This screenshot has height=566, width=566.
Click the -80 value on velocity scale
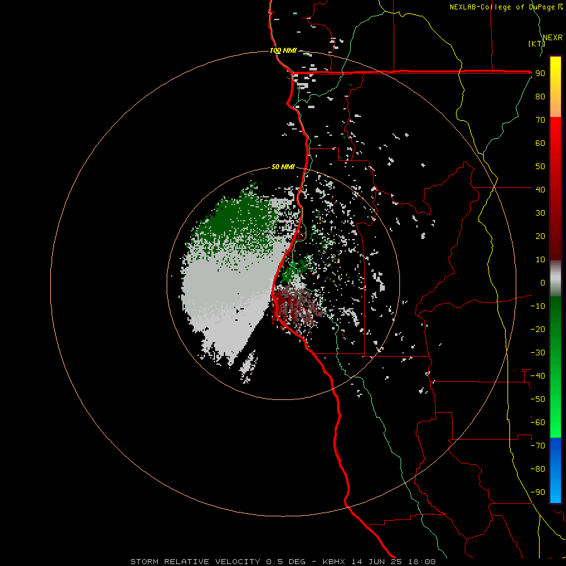pyautogui.click(x=538, y=469)
